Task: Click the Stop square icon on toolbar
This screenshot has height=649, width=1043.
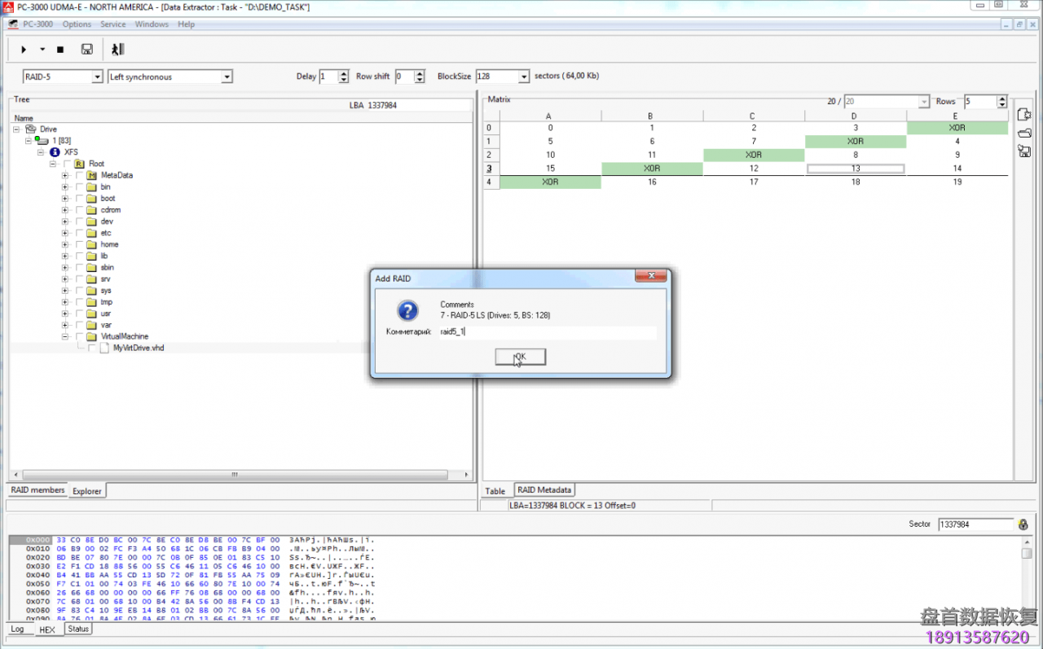Action: click(59, 49)
